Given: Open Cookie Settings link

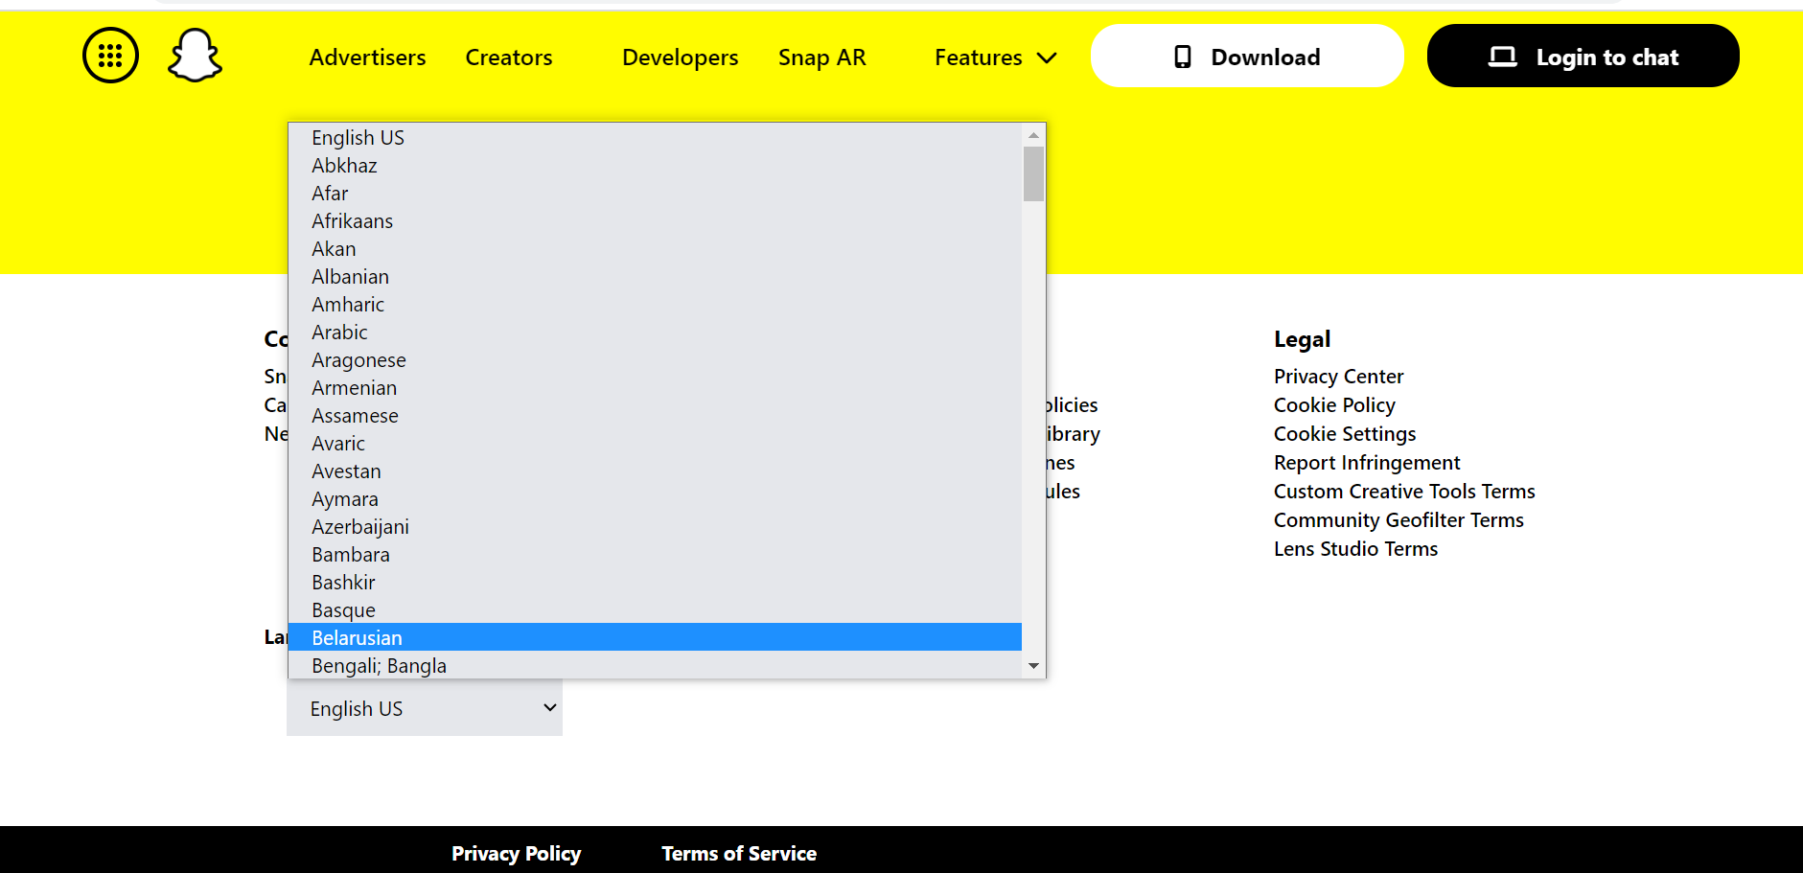Looking at the screenshot, I should (1345, 433).
